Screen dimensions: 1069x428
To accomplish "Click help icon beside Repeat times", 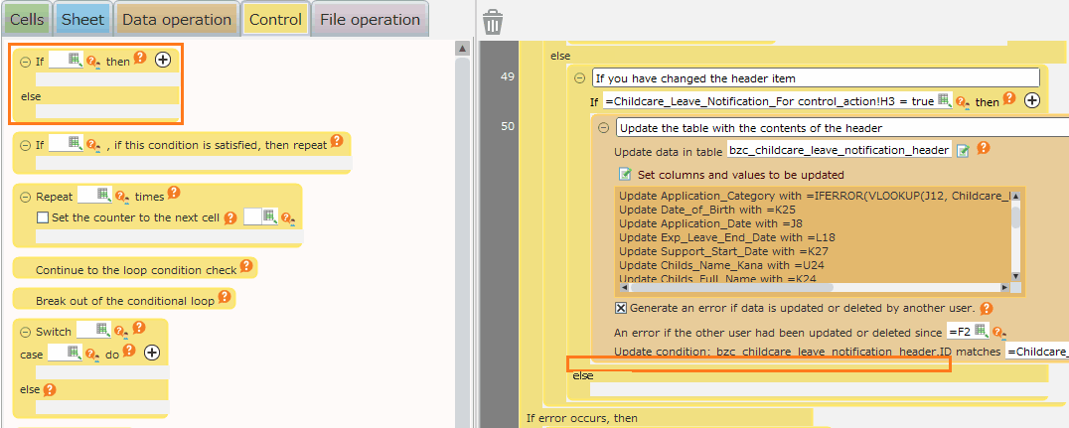I will tap(173, 194).
